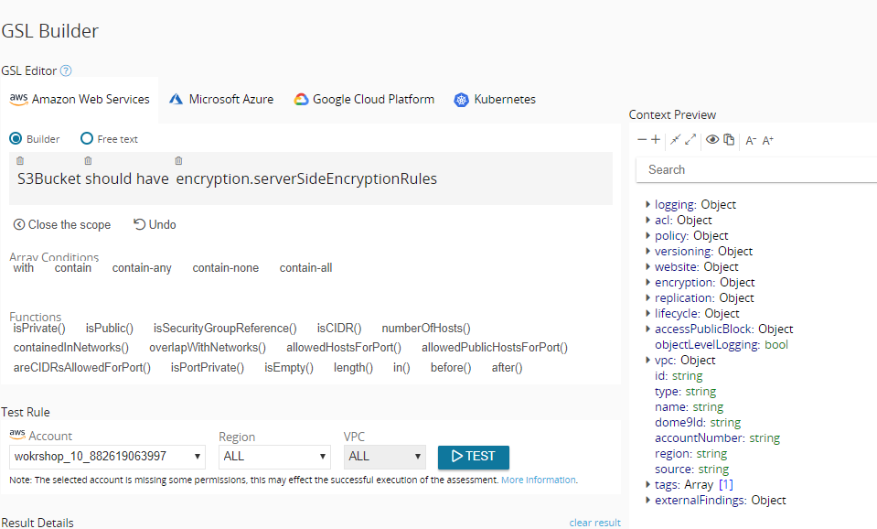
Task: Insert the after() function
Action: (507, 368)
